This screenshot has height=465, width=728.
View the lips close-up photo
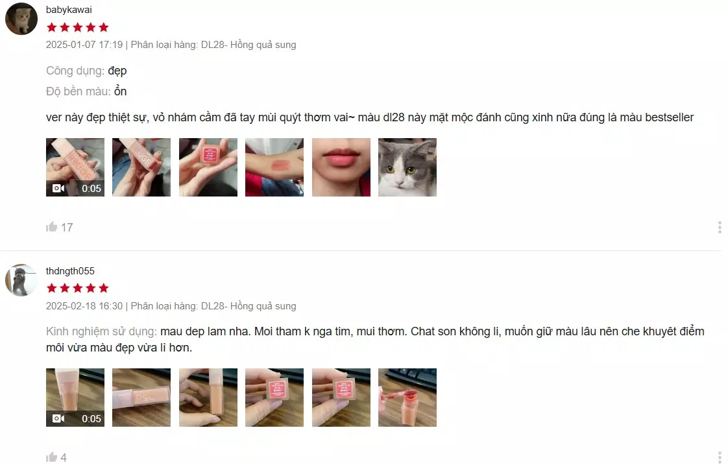pyautogui.click(x=341, y=167)
